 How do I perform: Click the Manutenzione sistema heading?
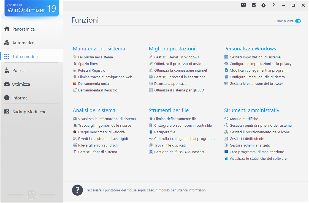click(x=99, y=48)
